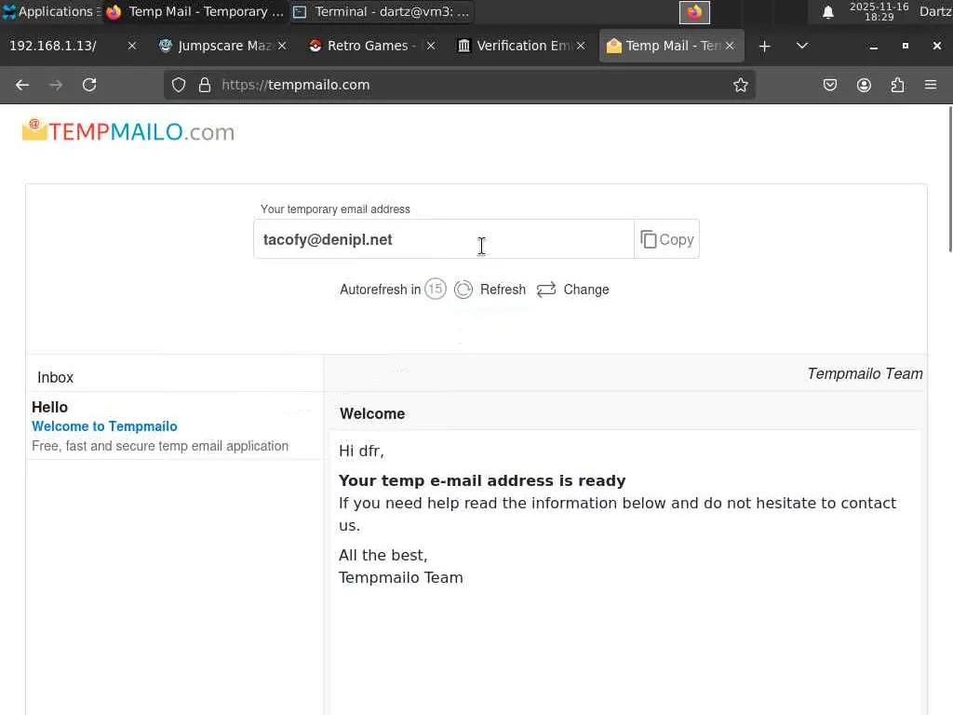The image size is (953, 715).
Task: Copy the temporary email address
Action: tap(666, 239)
